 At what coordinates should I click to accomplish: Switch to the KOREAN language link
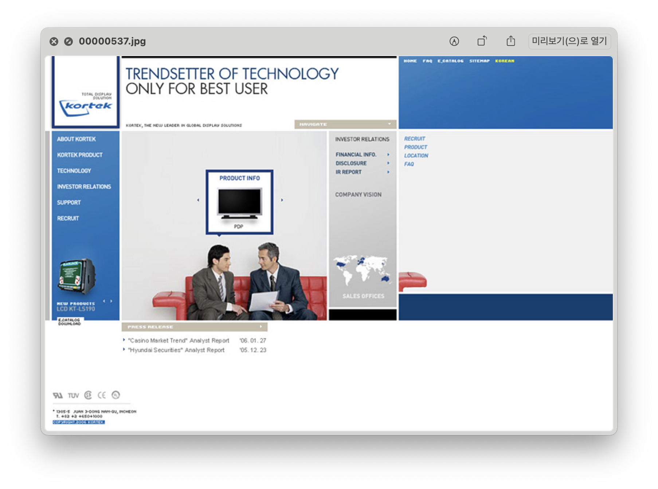pyautogui.click(x=505, y=61)
